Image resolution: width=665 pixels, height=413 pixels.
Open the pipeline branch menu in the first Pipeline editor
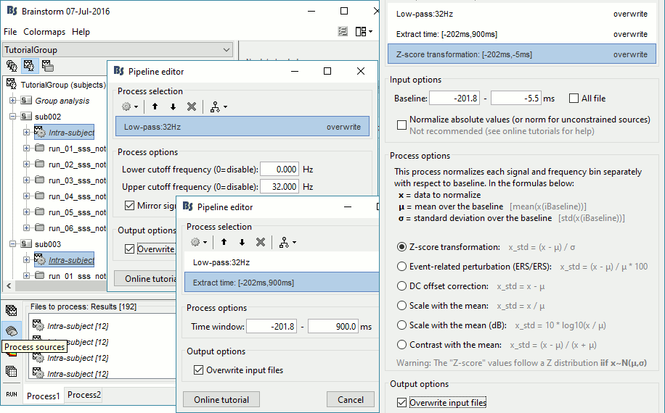tap(219, 107)
